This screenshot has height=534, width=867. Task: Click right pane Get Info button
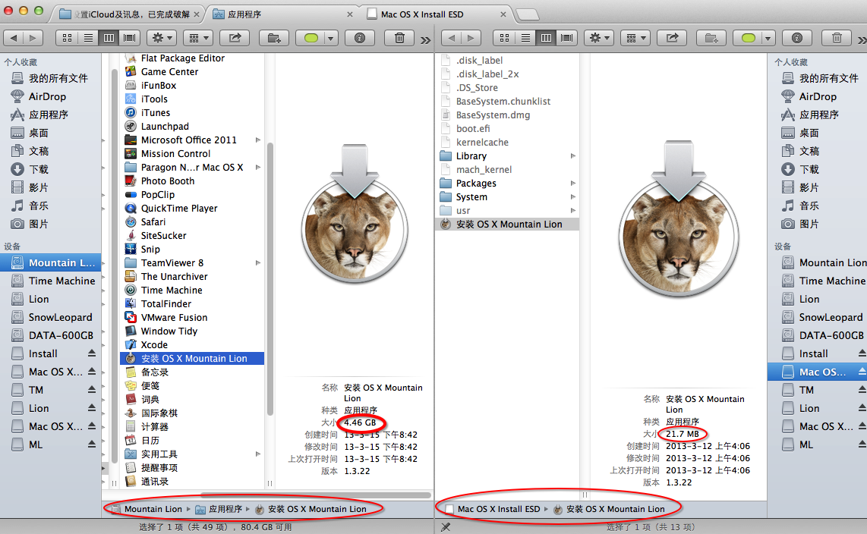(797, 38)
